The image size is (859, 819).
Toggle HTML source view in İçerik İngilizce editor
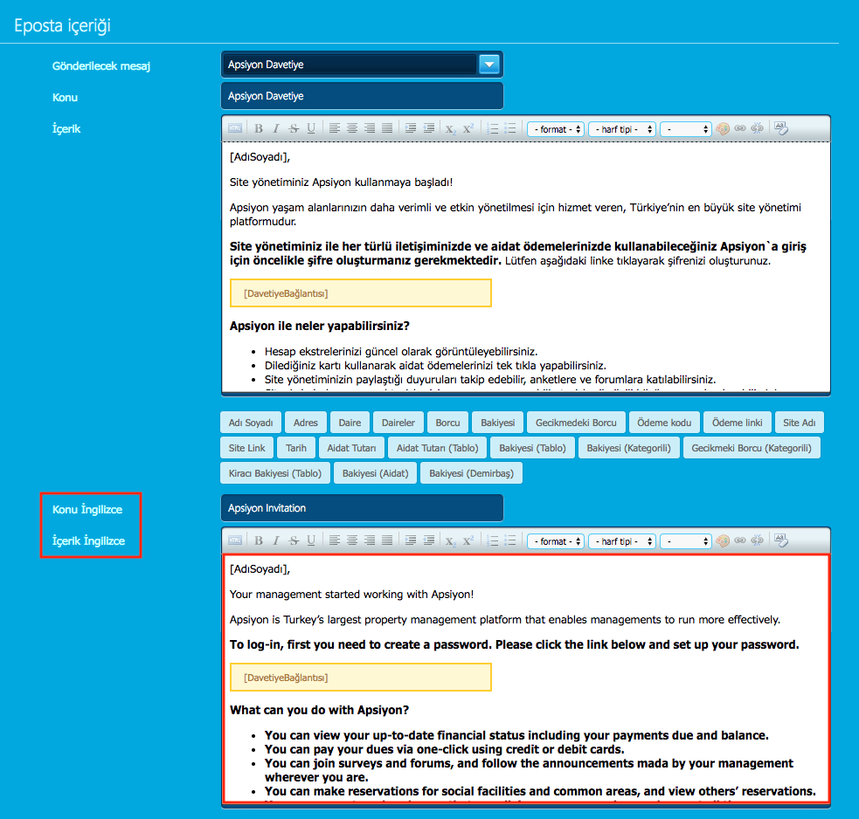(235, 540)
